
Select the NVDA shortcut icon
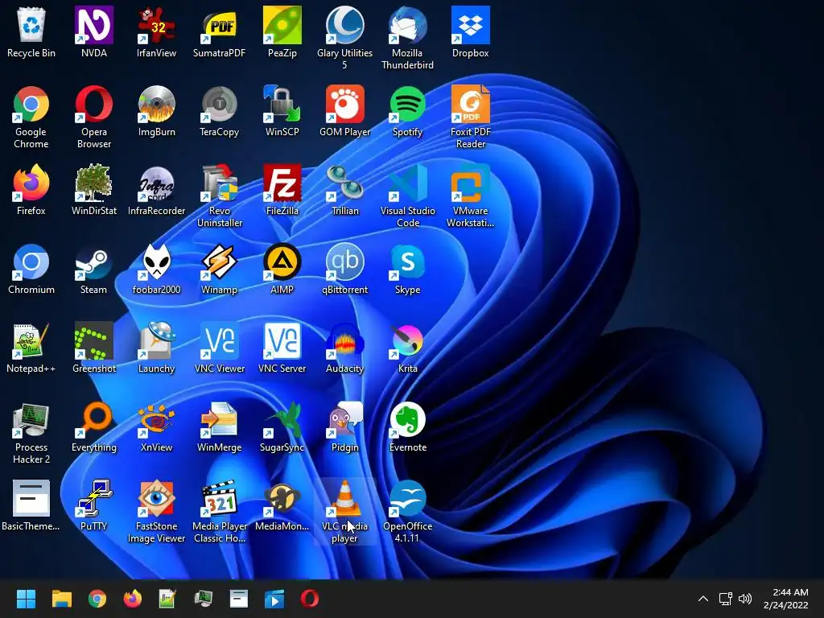click(x=93, y=25)
